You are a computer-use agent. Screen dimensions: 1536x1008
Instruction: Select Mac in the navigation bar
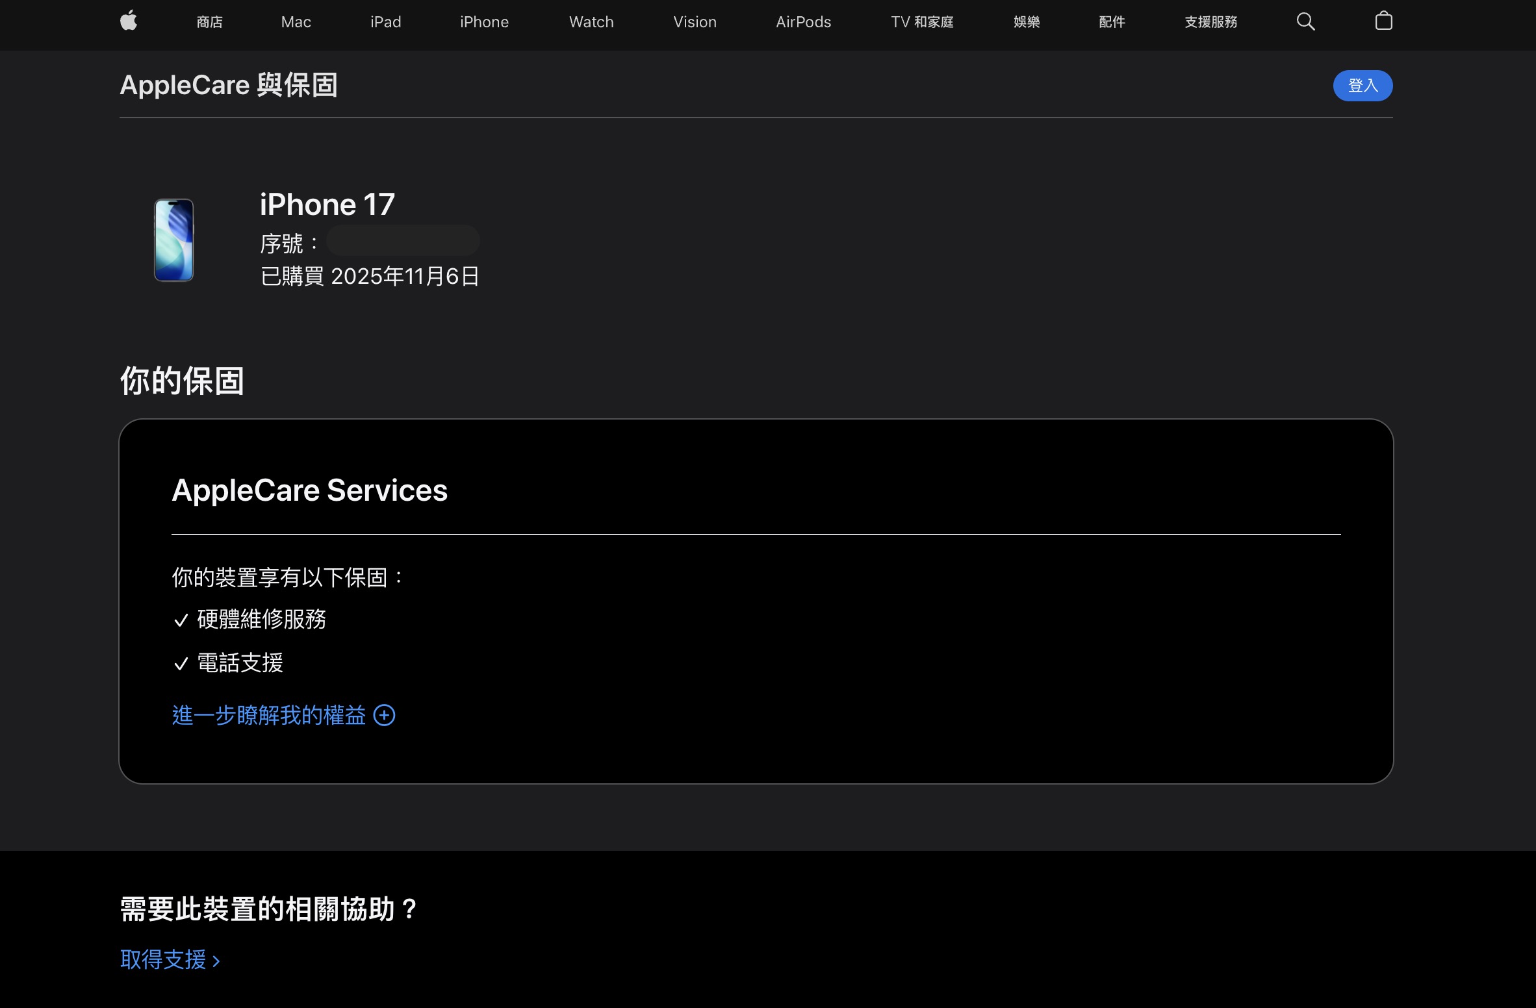coord(296,22)
